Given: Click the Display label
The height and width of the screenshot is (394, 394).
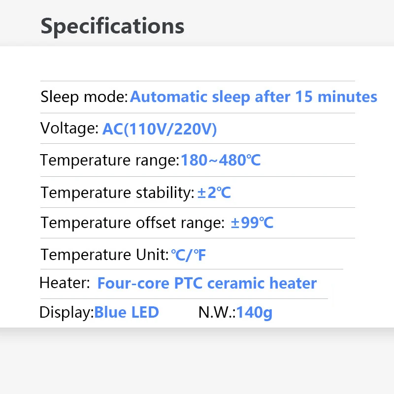Looking at the screenshot, I should 66,312.
